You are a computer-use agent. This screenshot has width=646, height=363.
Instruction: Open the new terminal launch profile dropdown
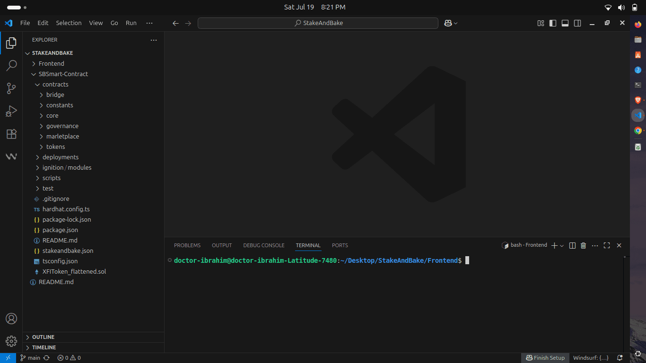click(x=562, y=246)
